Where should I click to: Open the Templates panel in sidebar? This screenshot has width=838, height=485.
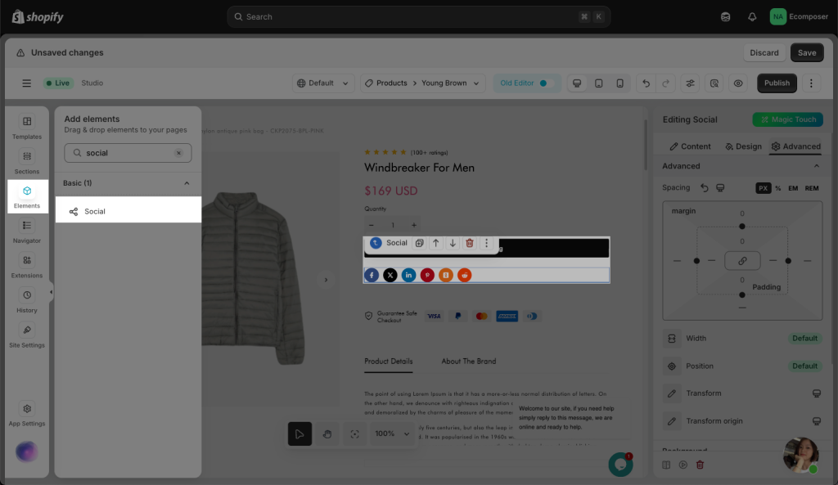coord(27,127)
